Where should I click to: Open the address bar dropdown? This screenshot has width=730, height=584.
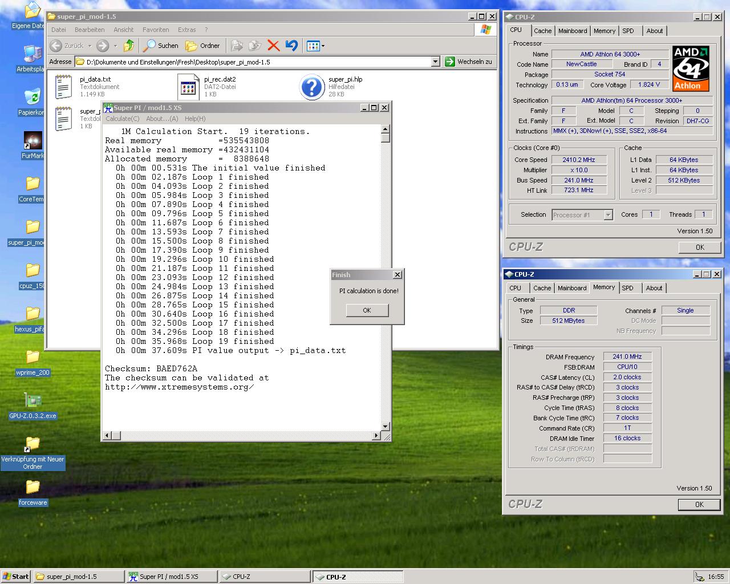click(x=435, y=62)
